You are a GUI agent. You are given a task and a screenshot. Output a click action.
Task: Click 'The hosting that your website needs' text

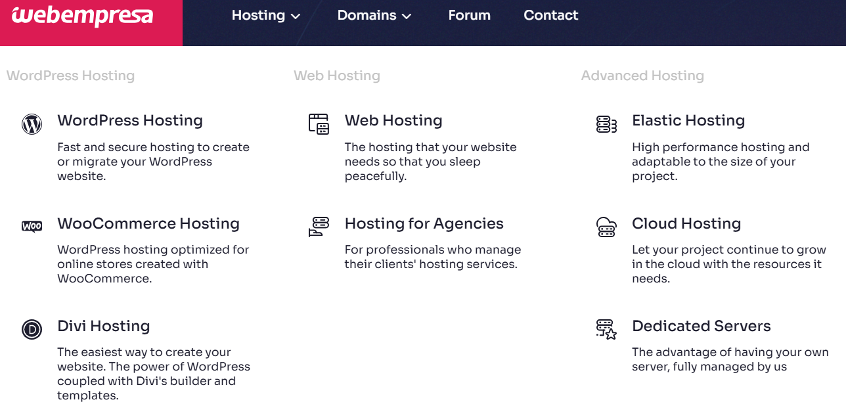pos(431,162)
